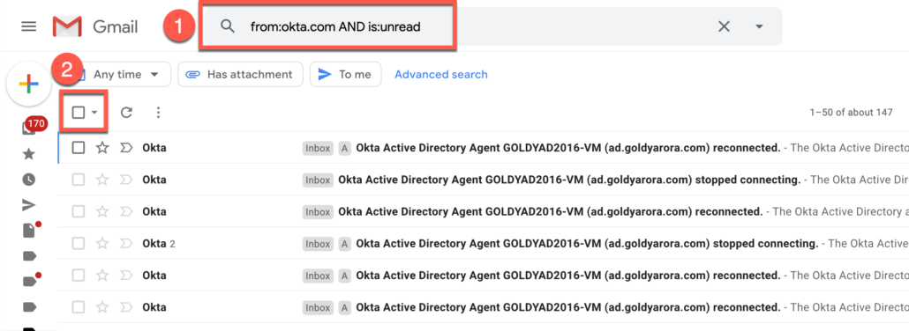Image resolution: width=909 pixels, height=331 pixels.
Task: Star the stopped connecting message without A label
Action: tap(102, 180)
